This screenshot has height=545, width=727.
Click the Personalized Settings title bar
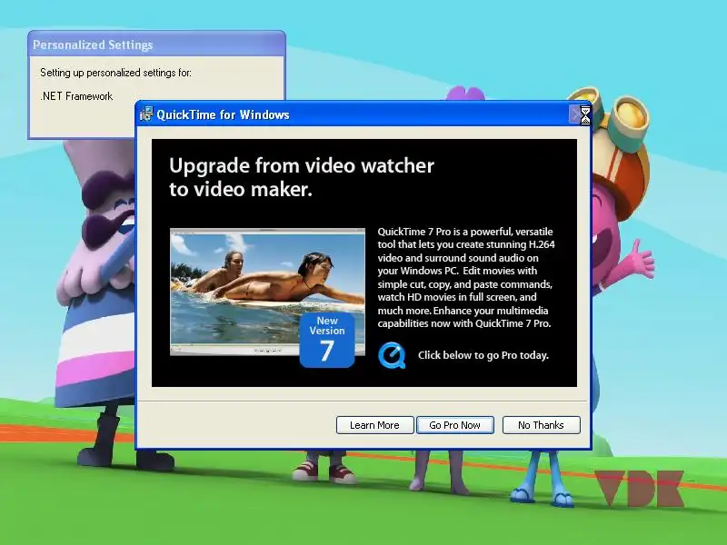[156, 45]
